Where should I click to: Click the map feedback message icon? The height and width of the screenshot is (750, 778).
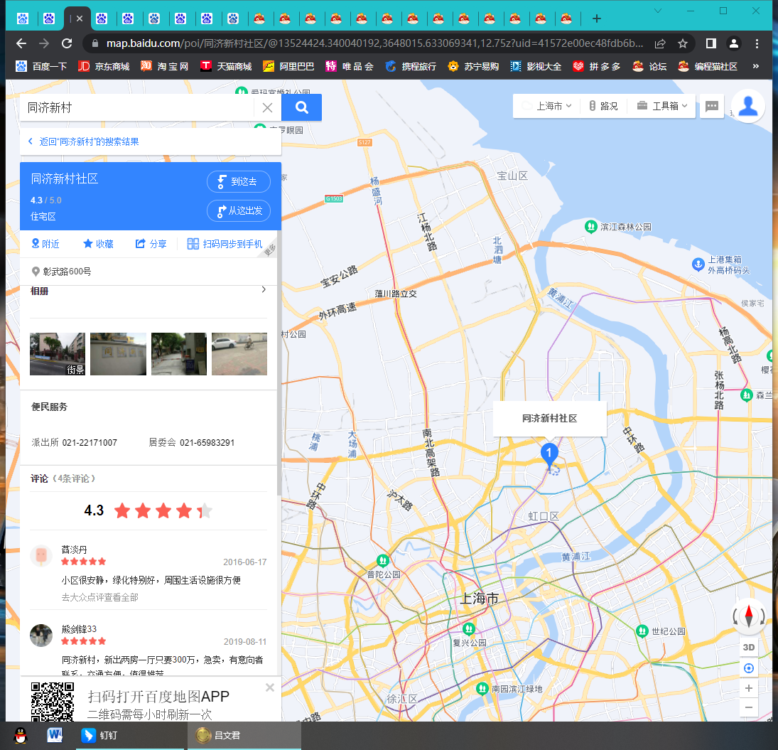point(712,106)
